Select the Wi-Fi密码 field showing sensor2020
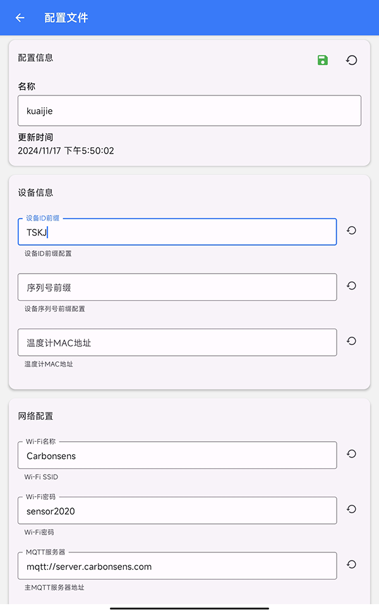This screenshot has width=379, height=613. coord(177,510)
